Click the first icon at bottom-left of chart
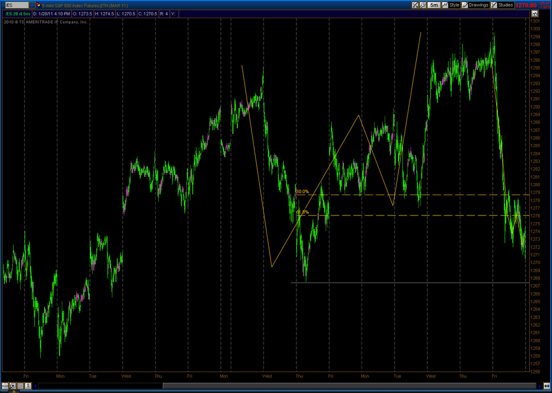The height and width of the screenshot is (393, 552). tap(5, 386)
